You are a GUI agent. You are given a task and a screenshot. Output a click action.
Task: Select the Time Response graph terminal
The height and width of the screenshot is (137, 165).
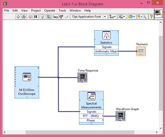[82, 78]
